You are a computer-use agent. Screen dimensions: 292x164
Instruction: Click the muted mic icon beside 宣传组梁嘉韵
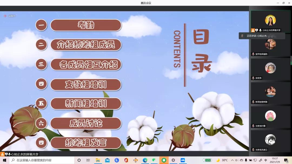tap(253, 54)
